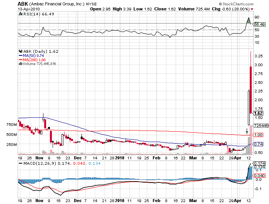Screen dimensions: 269x204
Task: Click the black MACD legend line
Action: (x=20, y=163)
